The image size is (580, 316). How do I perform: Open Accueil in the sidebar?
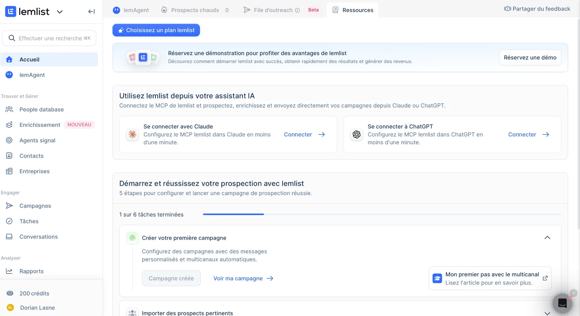[49, 59]
